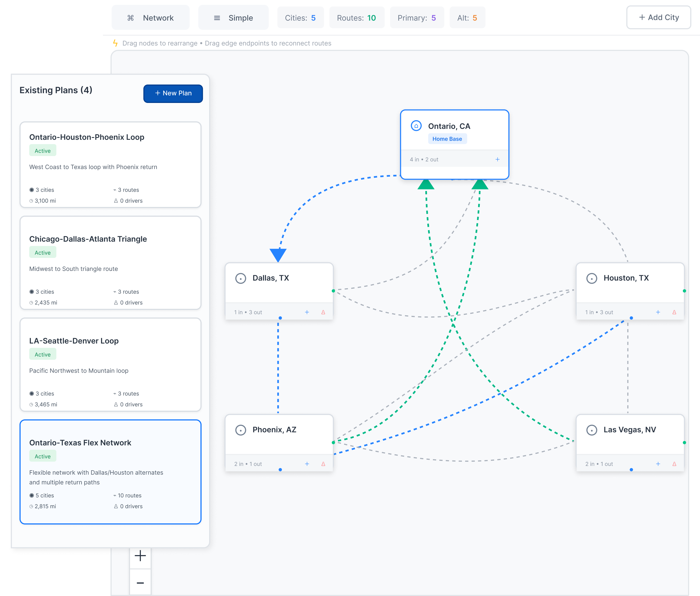Image resolution: width=700 pixels, height=596 pixels.
Task: Click the green right-side handle on Dallas, TX
Action: point(333,291)
